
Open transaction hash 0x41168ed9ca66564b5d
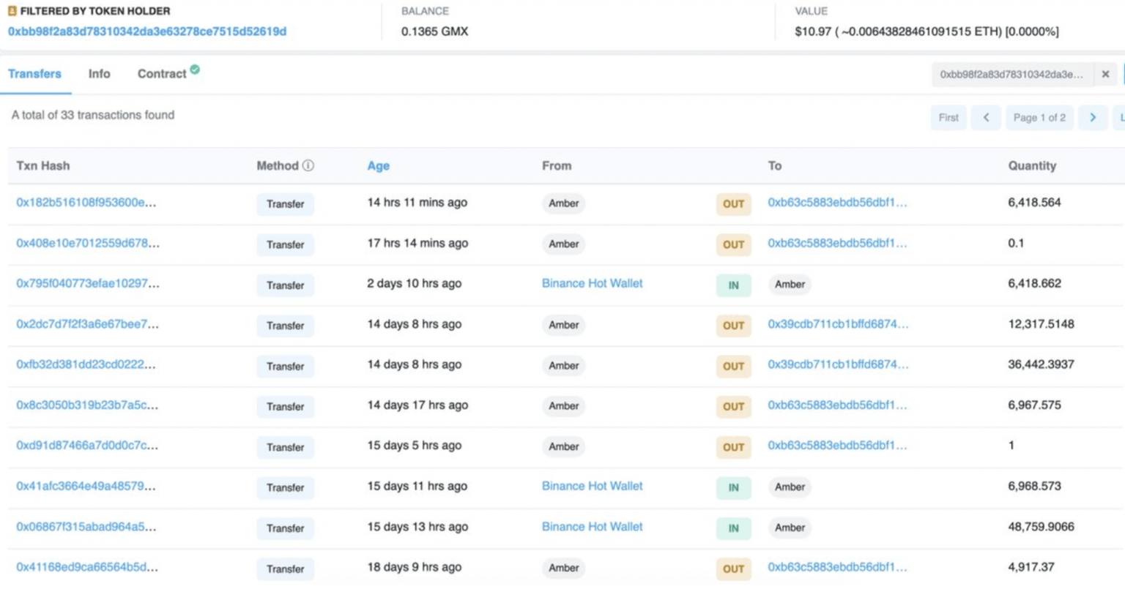[x=86, y=567]
